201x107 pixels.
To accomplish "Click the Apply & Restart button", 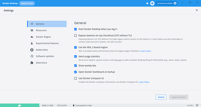I will [179, 97].
